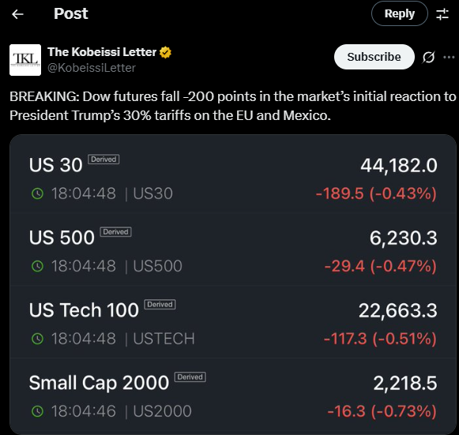Click The Kobeissi Letter display name

point(102,52)
